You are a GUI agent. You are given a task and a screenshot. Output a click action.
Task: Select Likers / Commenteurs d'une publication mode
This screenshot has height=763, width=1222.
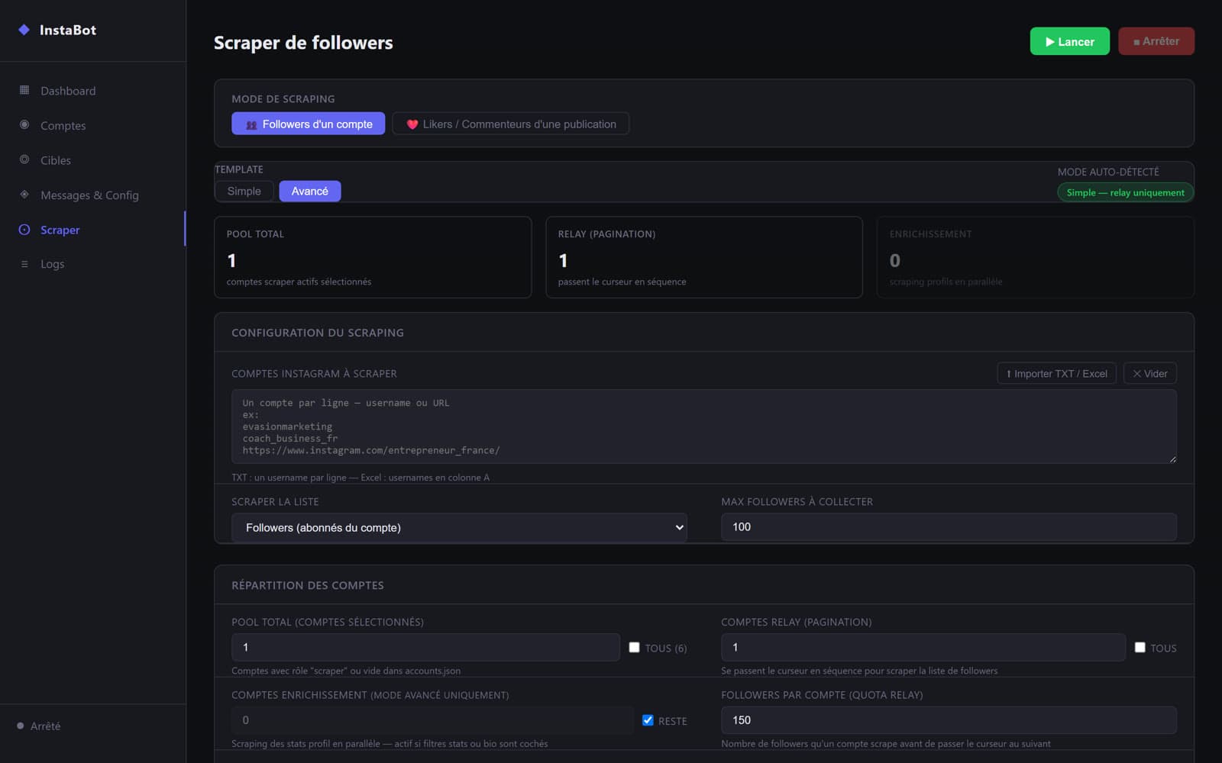click(x=511, y=124)
